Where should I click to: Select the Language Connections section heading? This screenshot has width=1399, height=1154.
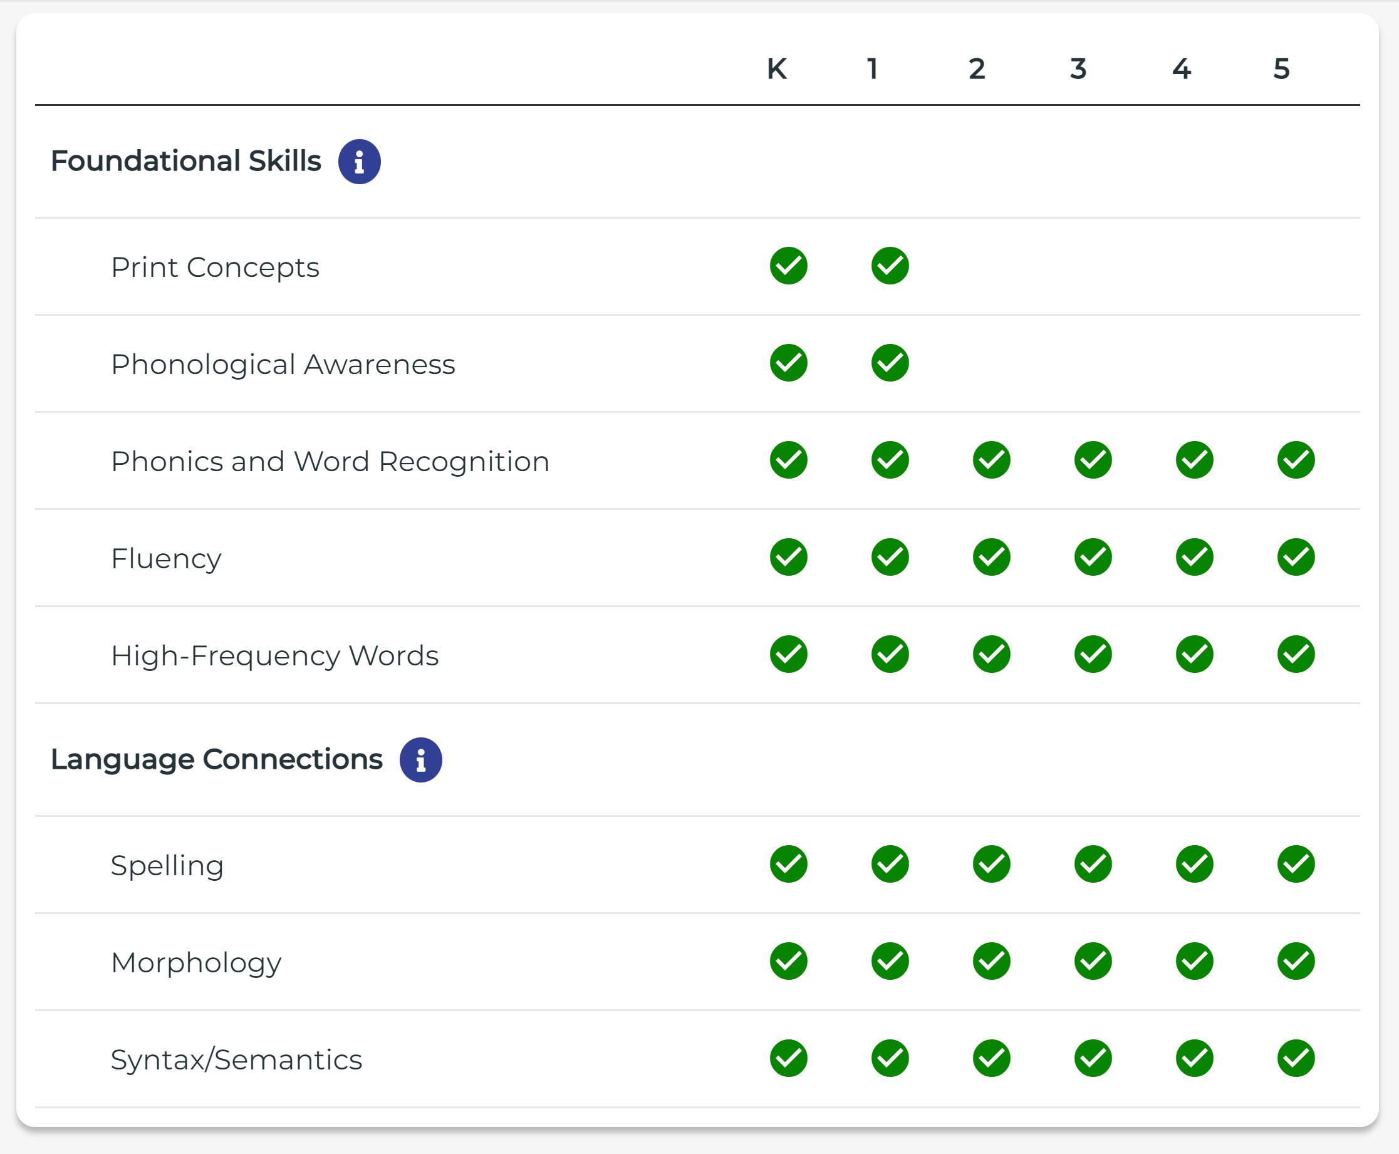[x=216, y=760]
